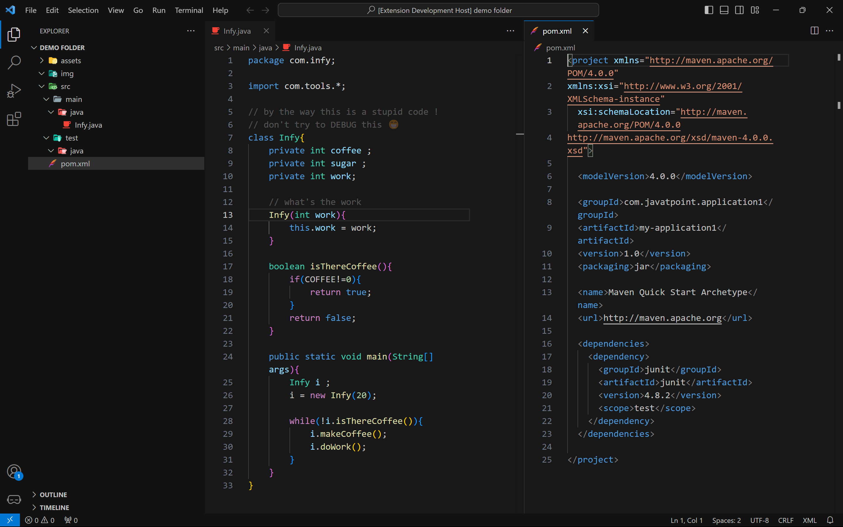Click the command center search box
843x527 pixels.
[438, 10]
